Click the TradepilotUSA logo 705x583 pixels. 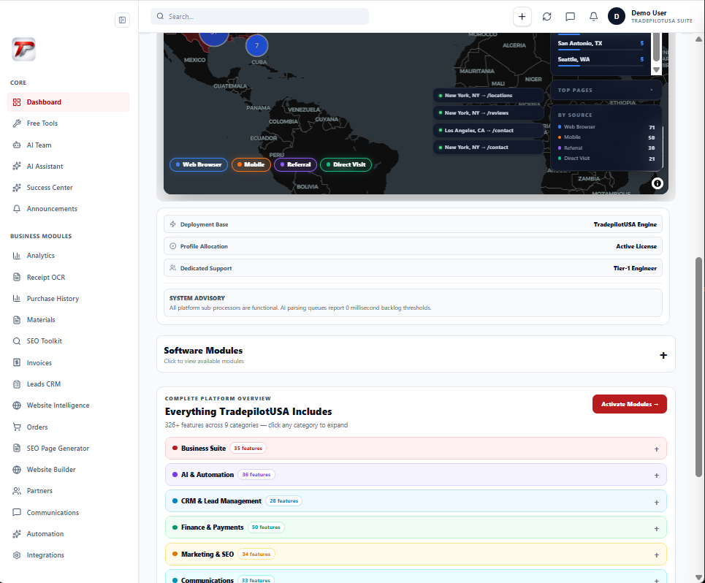click(23, 49)
